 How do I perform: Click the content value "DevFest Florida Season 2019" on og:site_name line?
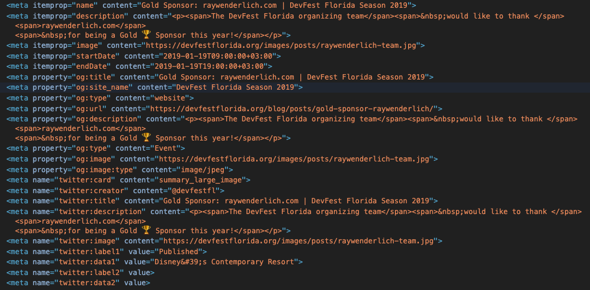pos(236,88)
